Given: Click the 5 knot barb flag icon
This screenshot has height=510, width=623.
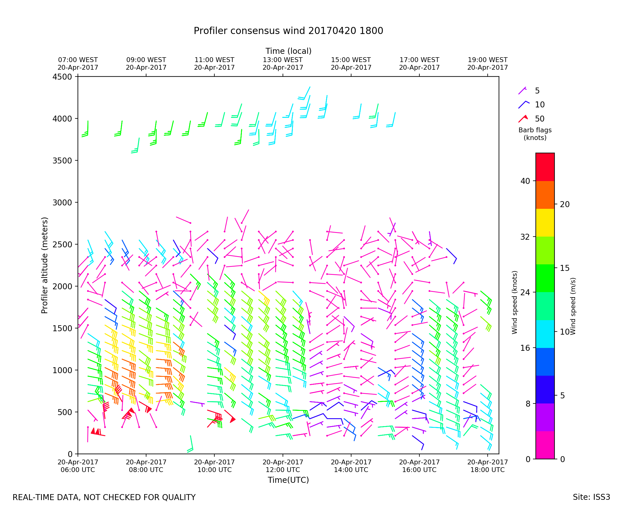Looking at the screenshot, I should (522, 90).
